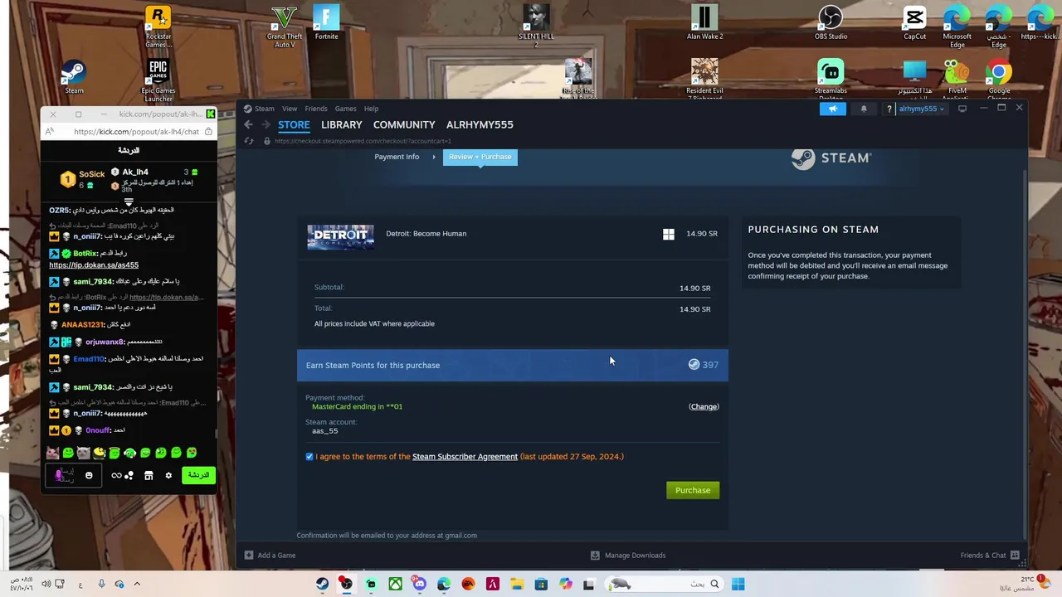Open Rockstar Games Launcher desktop icon

(x=158, y=27)
